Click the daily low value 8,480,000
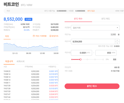 tap(55, 27)
